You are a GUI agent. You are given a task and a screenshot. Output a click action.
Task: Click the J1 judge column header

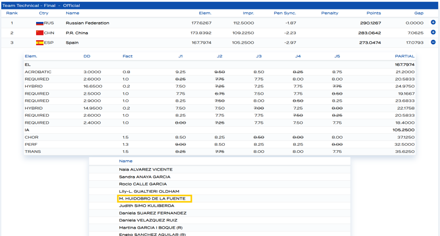point(180,56)
